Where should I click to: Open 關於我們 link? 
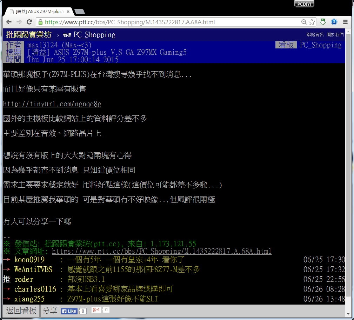(335, 34)
